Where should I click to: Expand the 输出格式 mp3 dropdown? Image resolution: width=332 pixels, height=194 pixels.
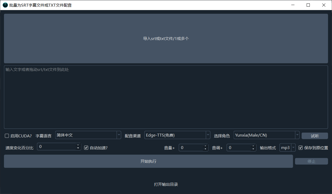293,147
